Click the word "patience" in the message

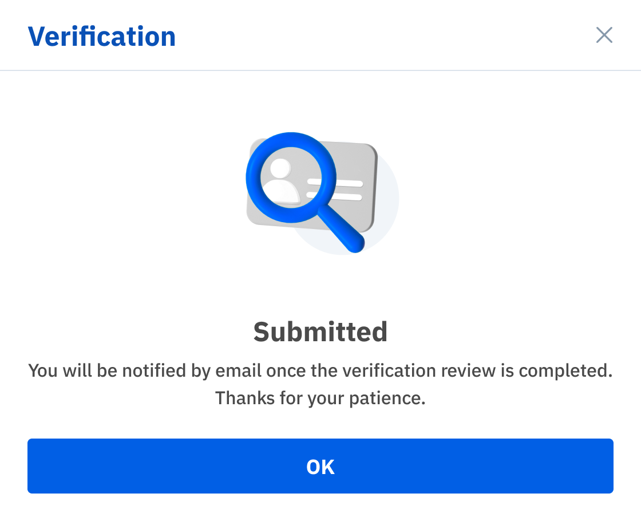385,398
